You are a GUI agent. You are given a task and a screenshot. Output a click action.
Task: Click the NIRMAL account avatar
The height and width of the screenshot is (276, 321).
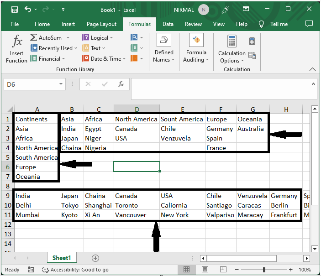click(203, 10)
